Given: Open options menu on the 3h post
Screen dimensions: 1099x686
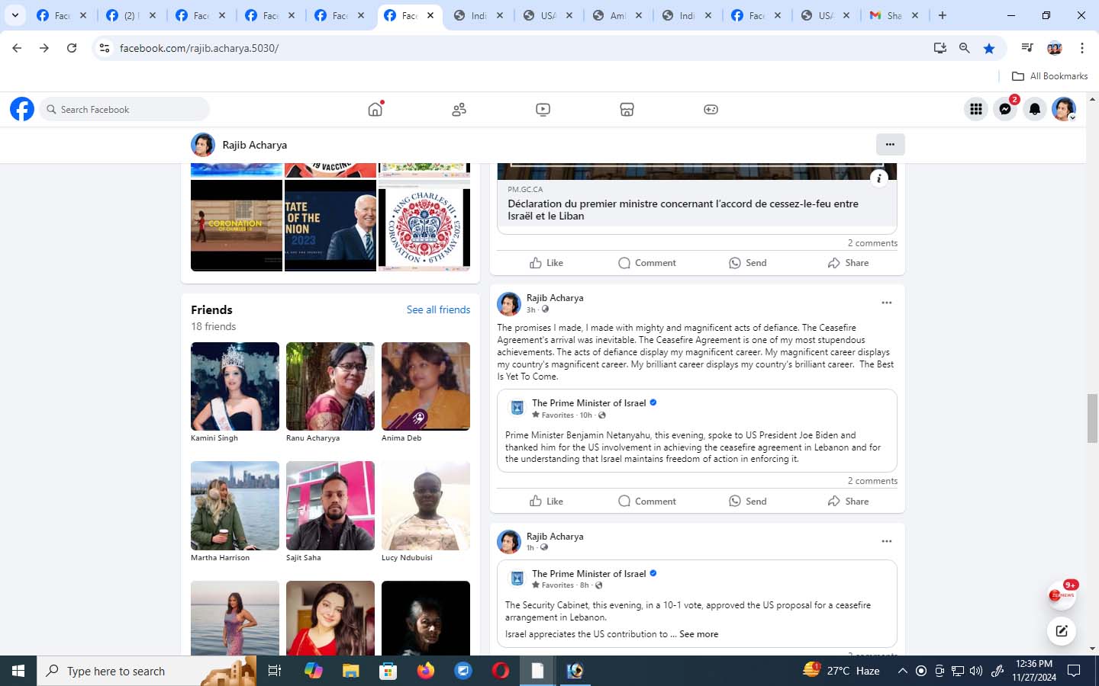Looking at the screenshot, I should point(886,303).
